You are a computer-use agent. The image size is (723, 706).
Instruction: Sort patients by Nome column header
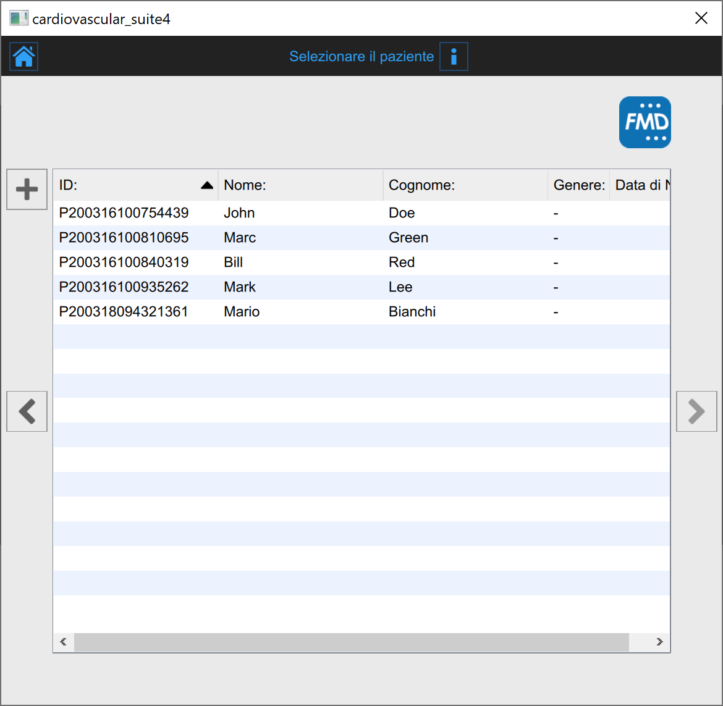pos(300,185)
